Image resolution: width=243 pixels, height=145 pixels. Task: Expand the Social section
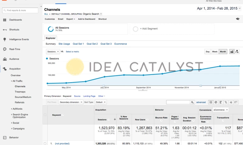pos(12,123)
